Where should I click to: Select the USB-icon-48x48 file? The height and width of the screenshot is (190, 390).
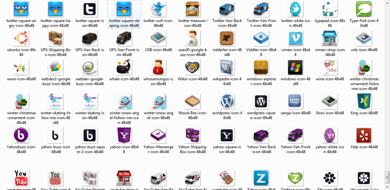(158, 39)
